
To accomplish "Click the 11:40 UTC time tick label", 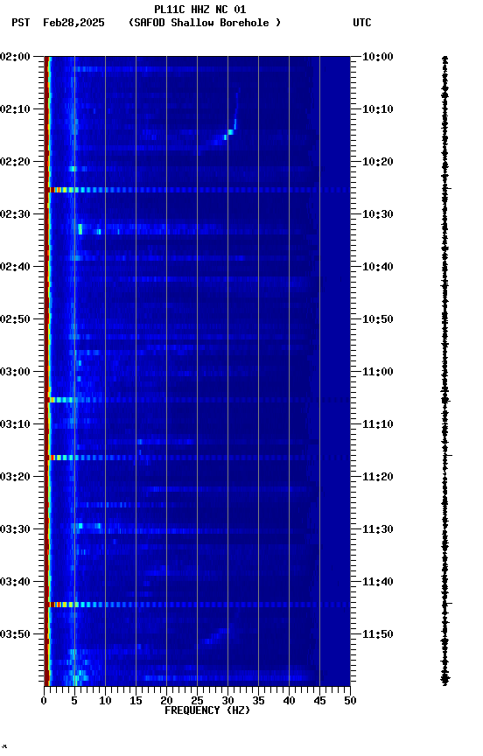I will [378, 582].
